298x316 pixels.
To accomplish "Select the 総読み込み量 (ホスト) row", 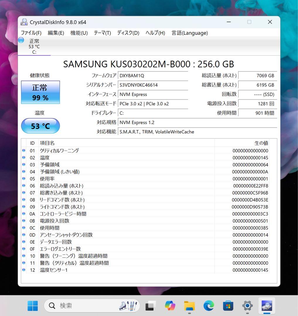I will pyautogui.click(x=145, y=186).
